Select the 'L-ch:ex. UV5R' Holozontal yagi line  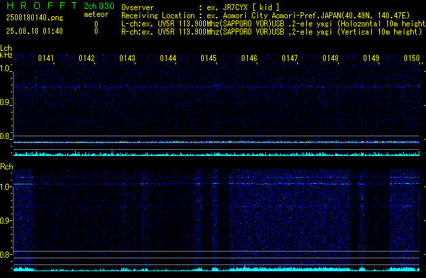coord(274,24)
